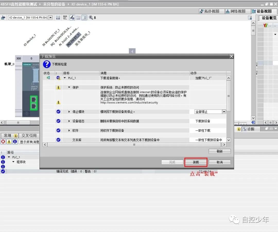Click the horizontal fit icon next to device dropdown
The width and height of the screenshot is (278, 232).
(x=58, y=18)
